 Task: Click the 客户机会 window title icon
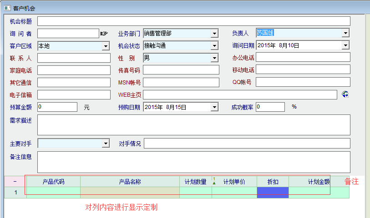(x=7, y=8)
